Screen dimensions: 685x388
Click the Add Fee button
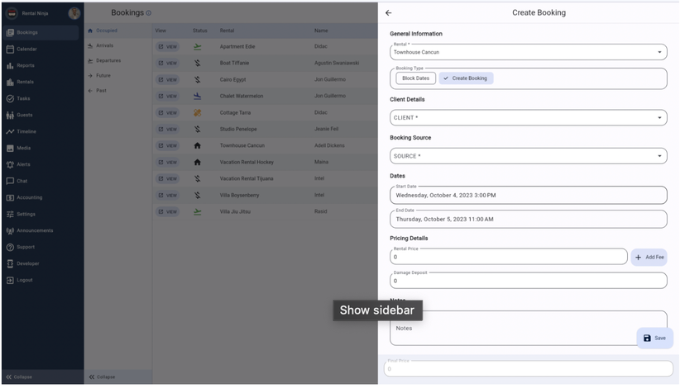pos(649,258)
